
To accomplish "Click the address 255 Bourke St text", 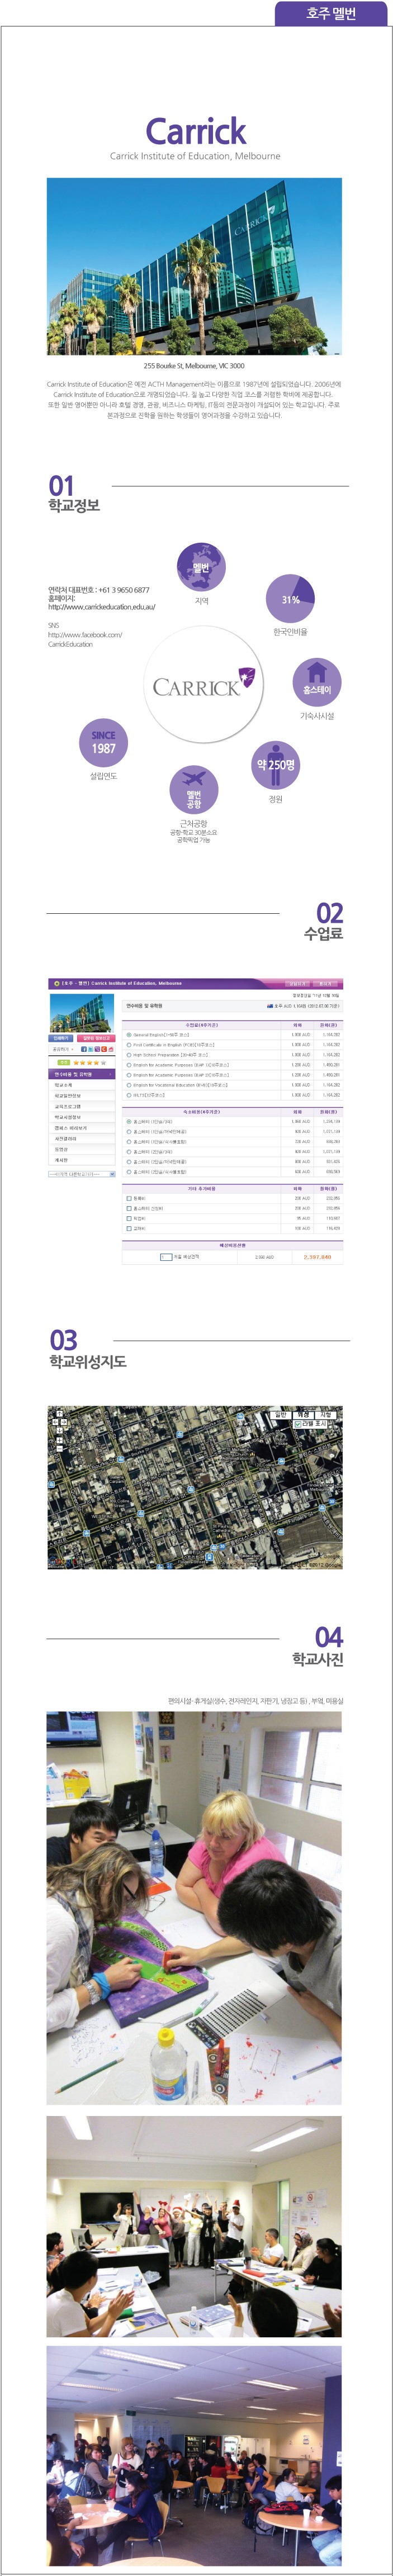I will (x=194, y=366).
